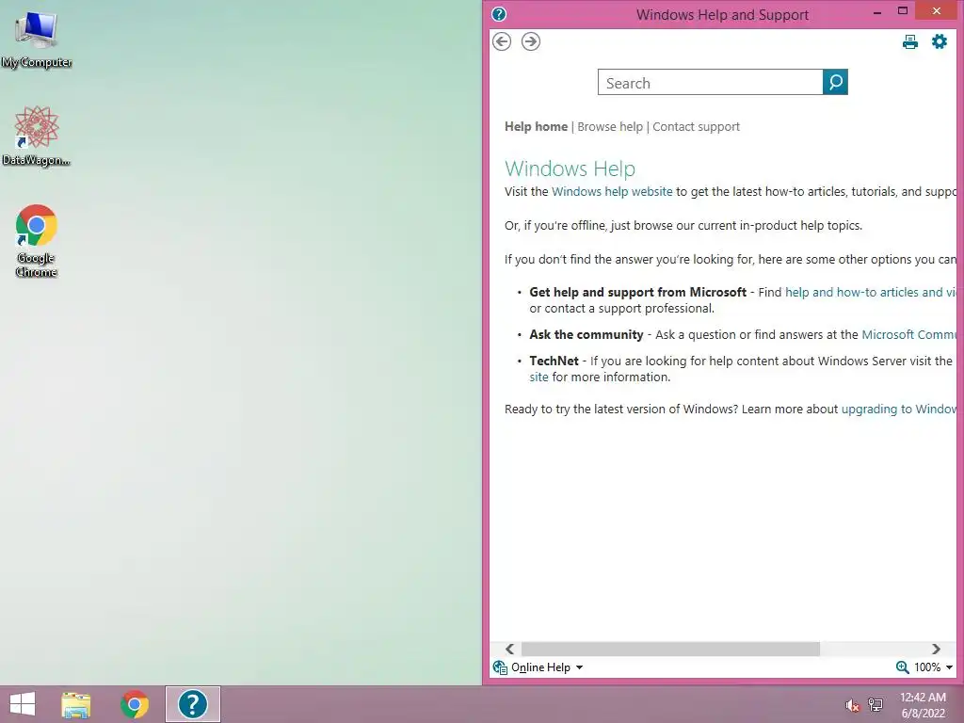Select Help and Support taskbar button

click(x=192, y=704)
